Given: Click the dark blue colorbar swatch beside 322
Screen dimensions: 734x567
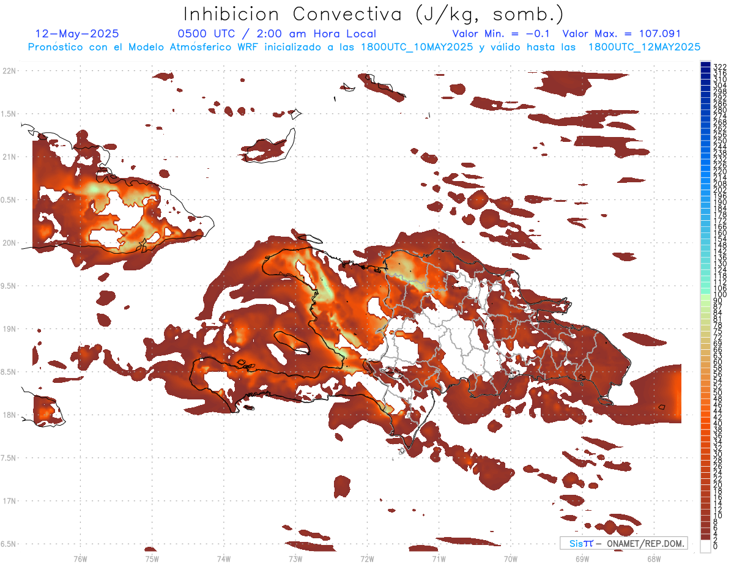Looking at the screenshot, I should [705, 65].
